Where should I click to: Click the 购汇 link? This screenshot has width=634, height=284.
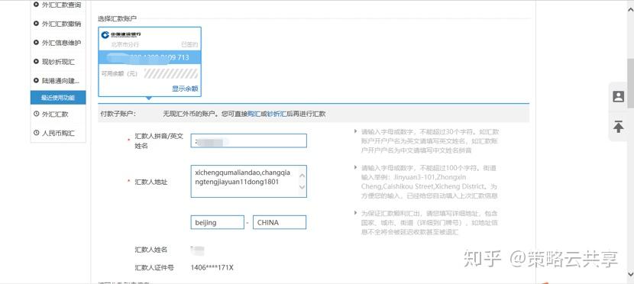pyautogui.click(x=254, y=114)
